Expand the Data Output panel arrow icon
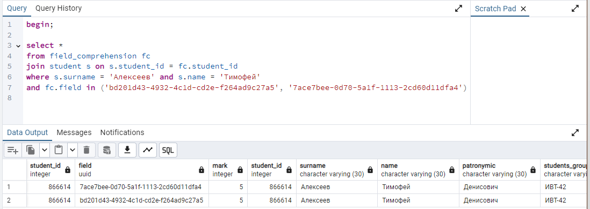The height and width of the screenshot is (209, 590). [575, 132]
